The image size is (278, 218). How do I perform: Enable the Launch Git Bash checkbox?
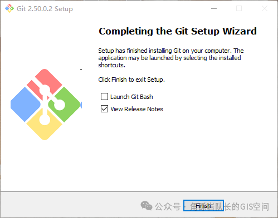pos(104,97)
